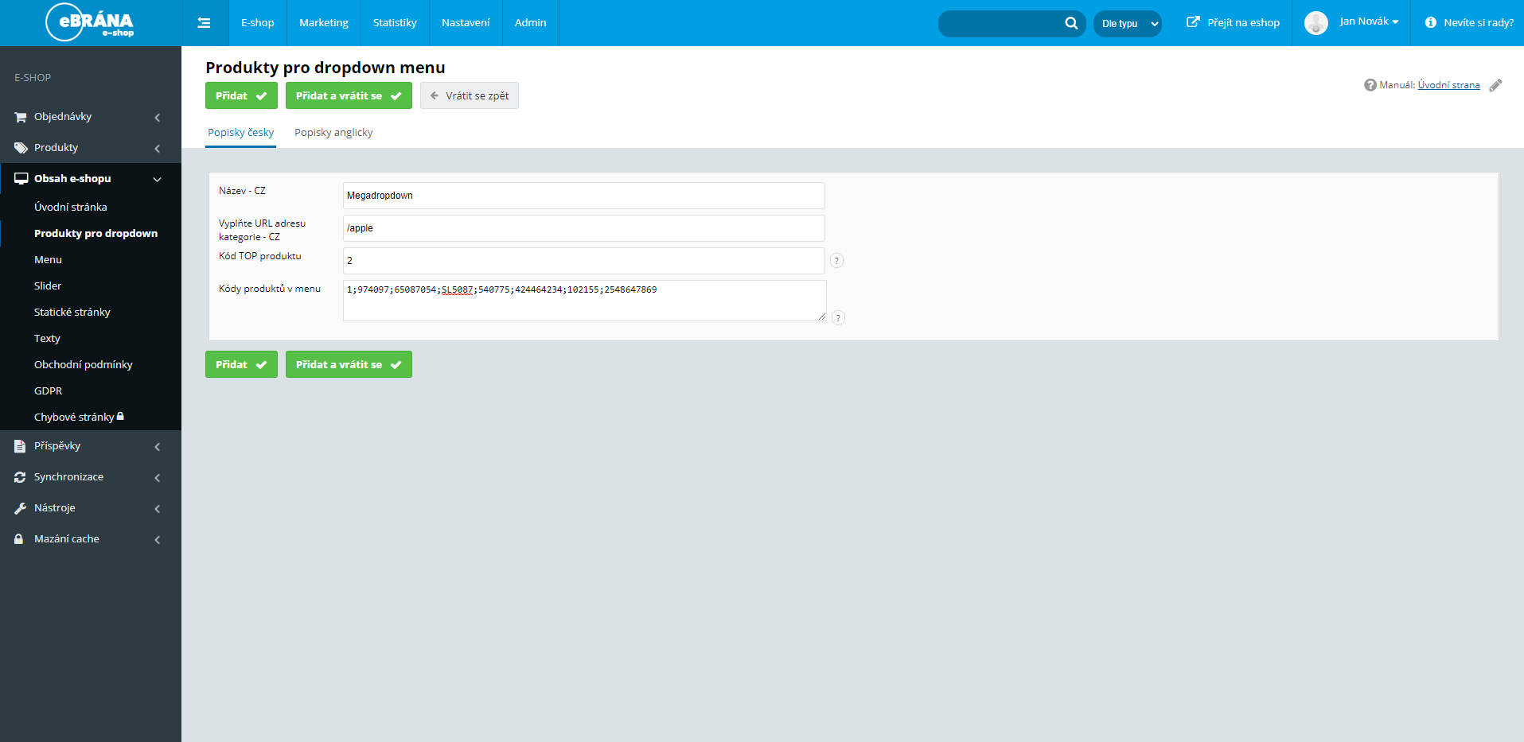Expand the Příspěvky sidebar section
Screen dimensions: 1524x742
coord(158,447)
